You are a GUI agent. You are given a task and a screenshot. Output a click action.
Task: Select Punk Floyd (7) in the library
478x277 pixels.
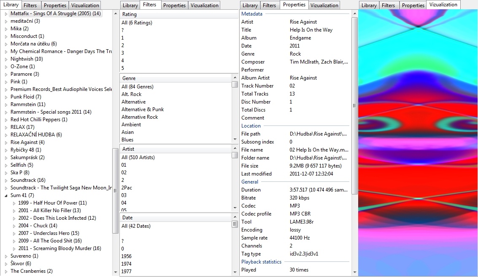click(26, 97)
